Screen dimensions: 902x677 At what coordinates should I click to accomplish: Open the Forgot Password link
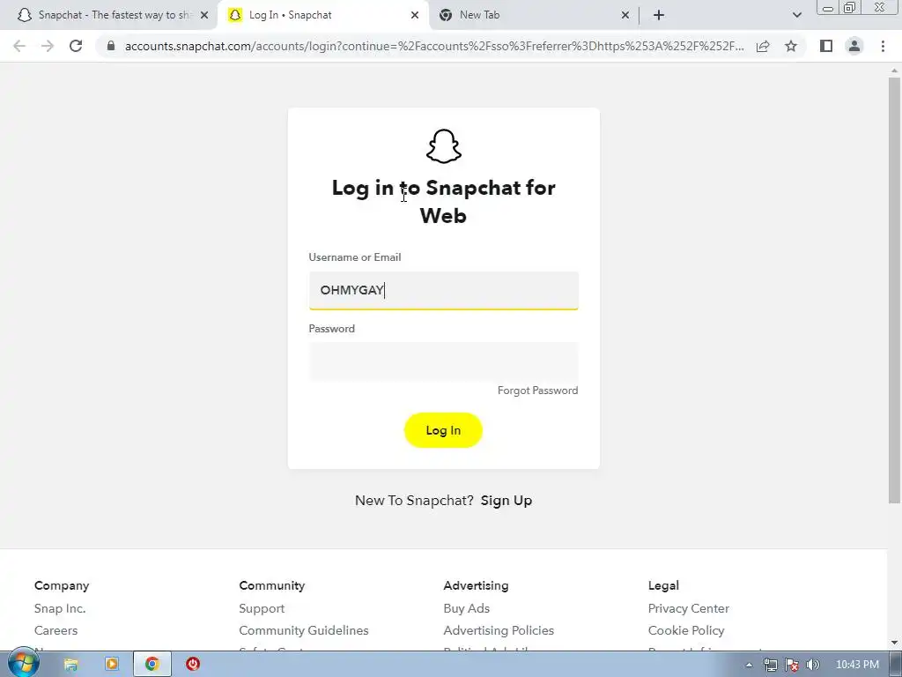537,391
